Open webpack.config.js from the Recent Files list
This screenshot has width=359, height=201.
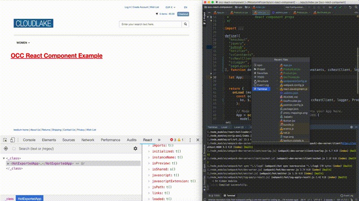292,85
